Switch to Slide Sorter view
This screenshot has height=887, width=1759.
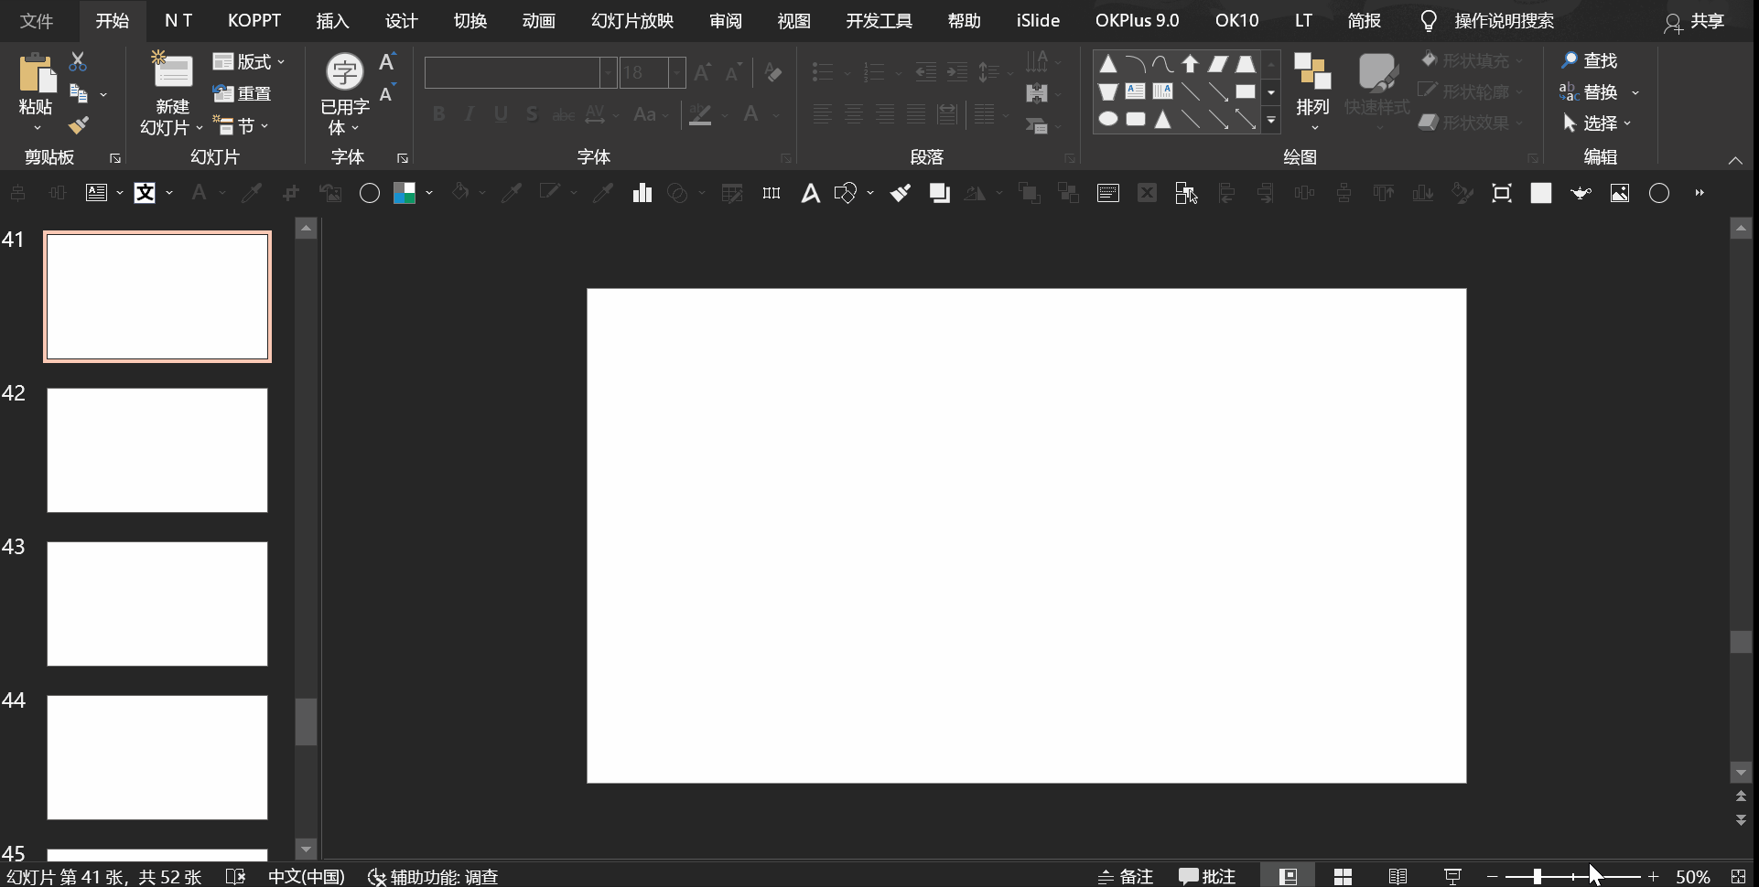1343,876
